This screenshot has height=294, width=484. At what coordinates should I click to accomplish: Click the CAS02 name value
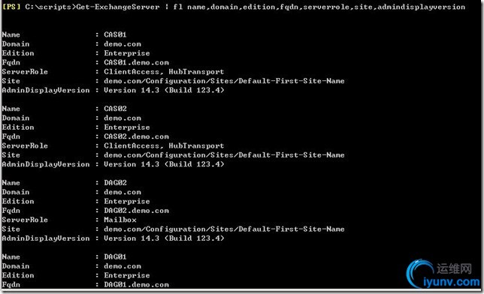(115, 109)
